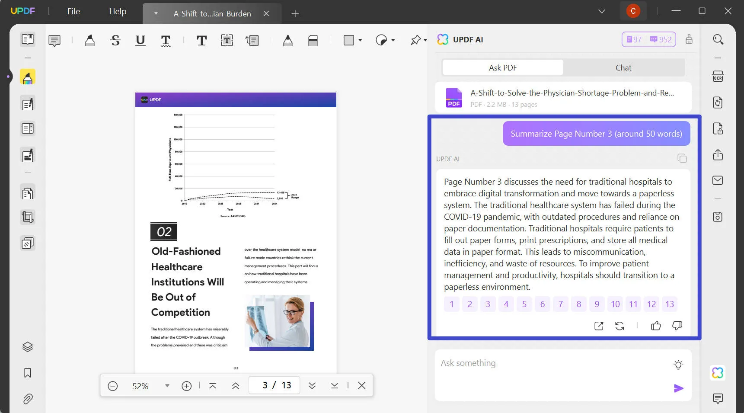Expand the zoom level dropdown at 52%
This screenshot has width=744, height=413.
167,386
